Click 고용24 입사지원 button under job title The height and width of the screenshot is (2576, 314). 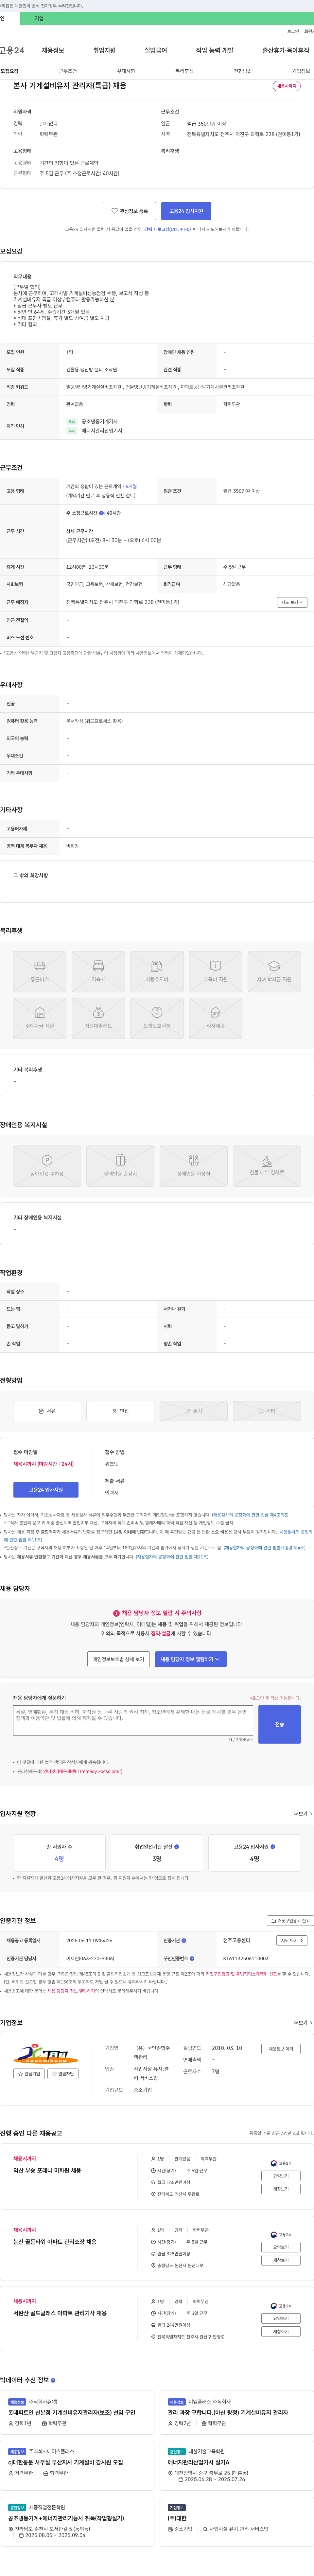coord(186,211)
